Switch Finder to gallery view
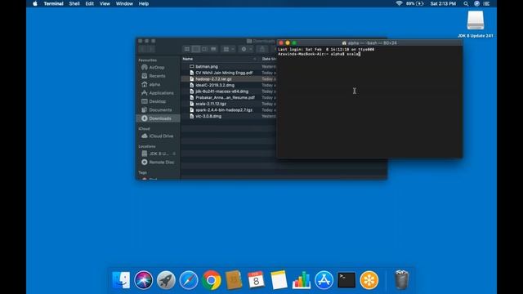This screenshot has height=294, width=523. click(x=213, y=49)
